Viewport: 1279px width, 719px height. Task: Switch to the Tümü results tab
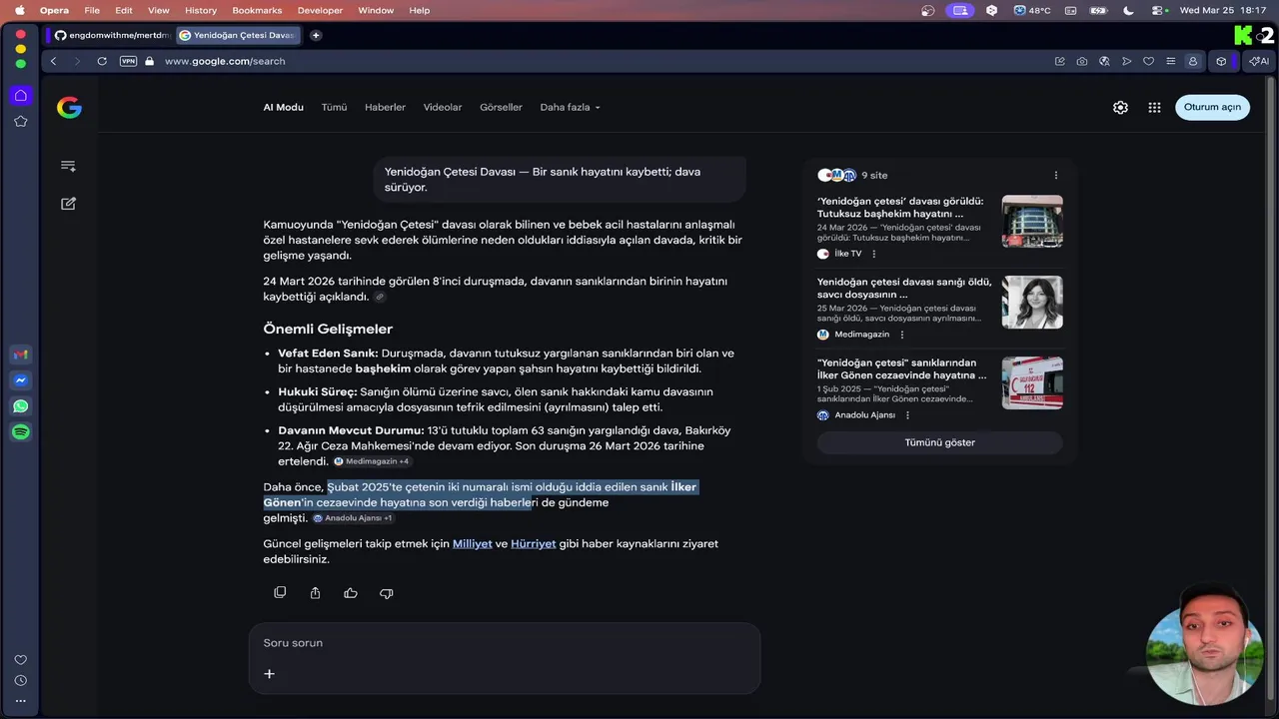[x=334, y=107]
